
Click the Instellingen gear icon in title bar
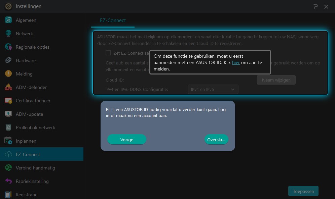pos(8,6)
